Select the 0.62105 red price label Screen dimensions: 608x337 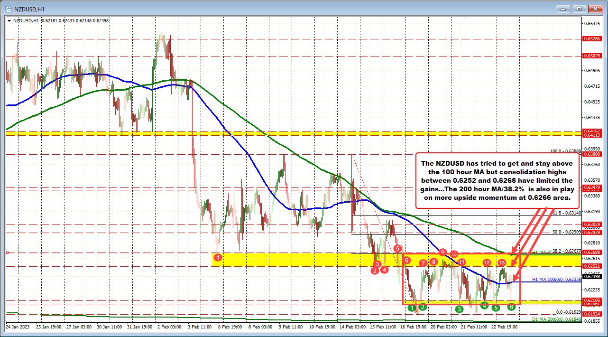tap(592, 300)
